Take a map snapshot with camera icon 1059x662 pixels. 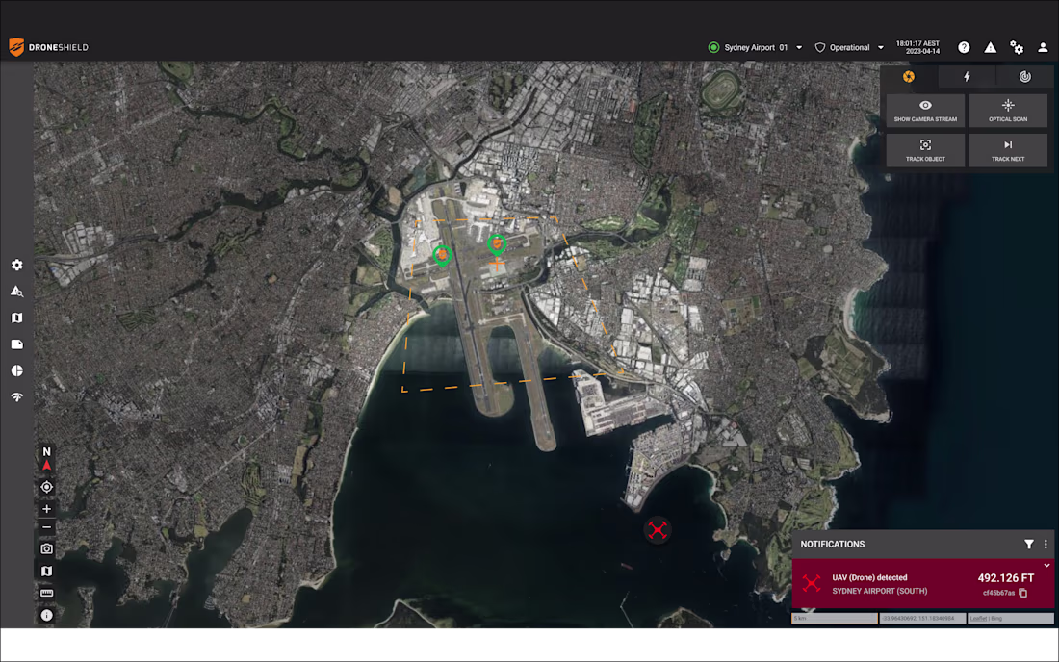[46, 548]
